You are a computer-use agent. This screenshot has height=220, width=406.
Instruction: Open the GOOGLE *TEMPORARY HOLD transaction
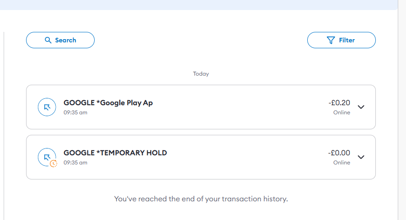pos(115,153)
